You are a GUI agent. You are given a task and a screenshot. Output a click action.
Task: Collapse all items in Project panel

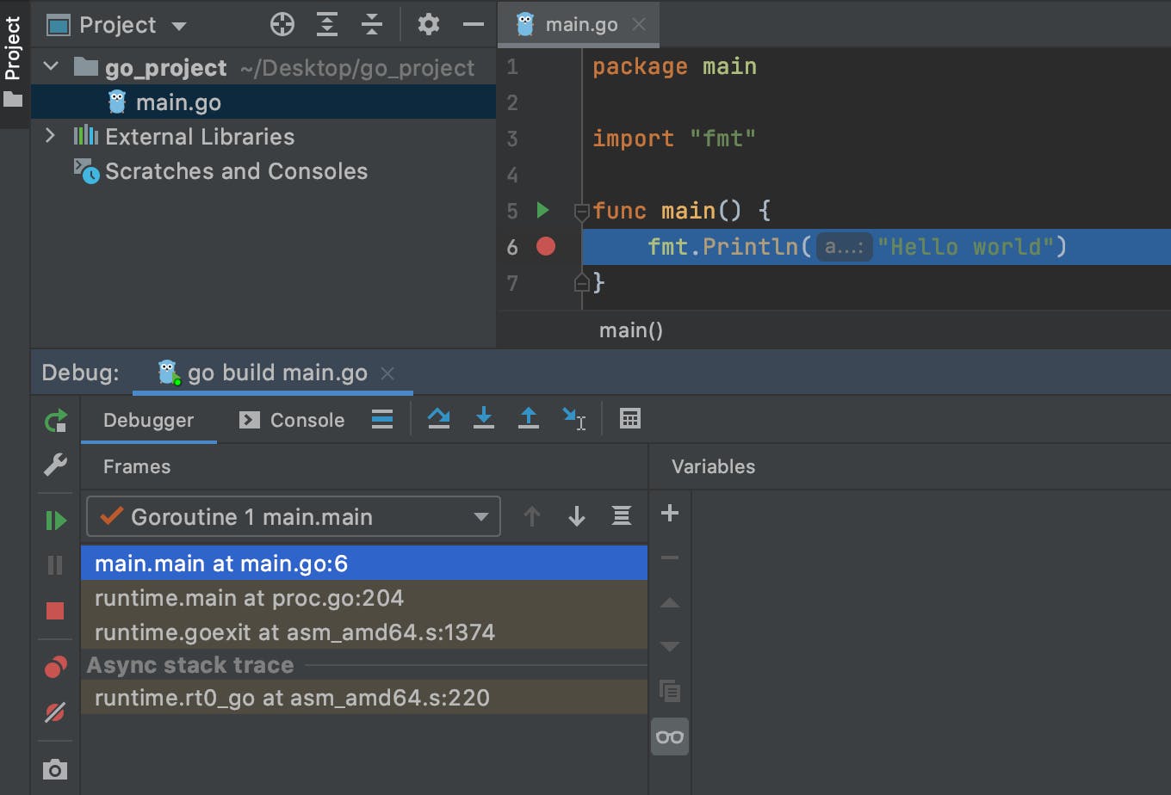tap(372, 25)
